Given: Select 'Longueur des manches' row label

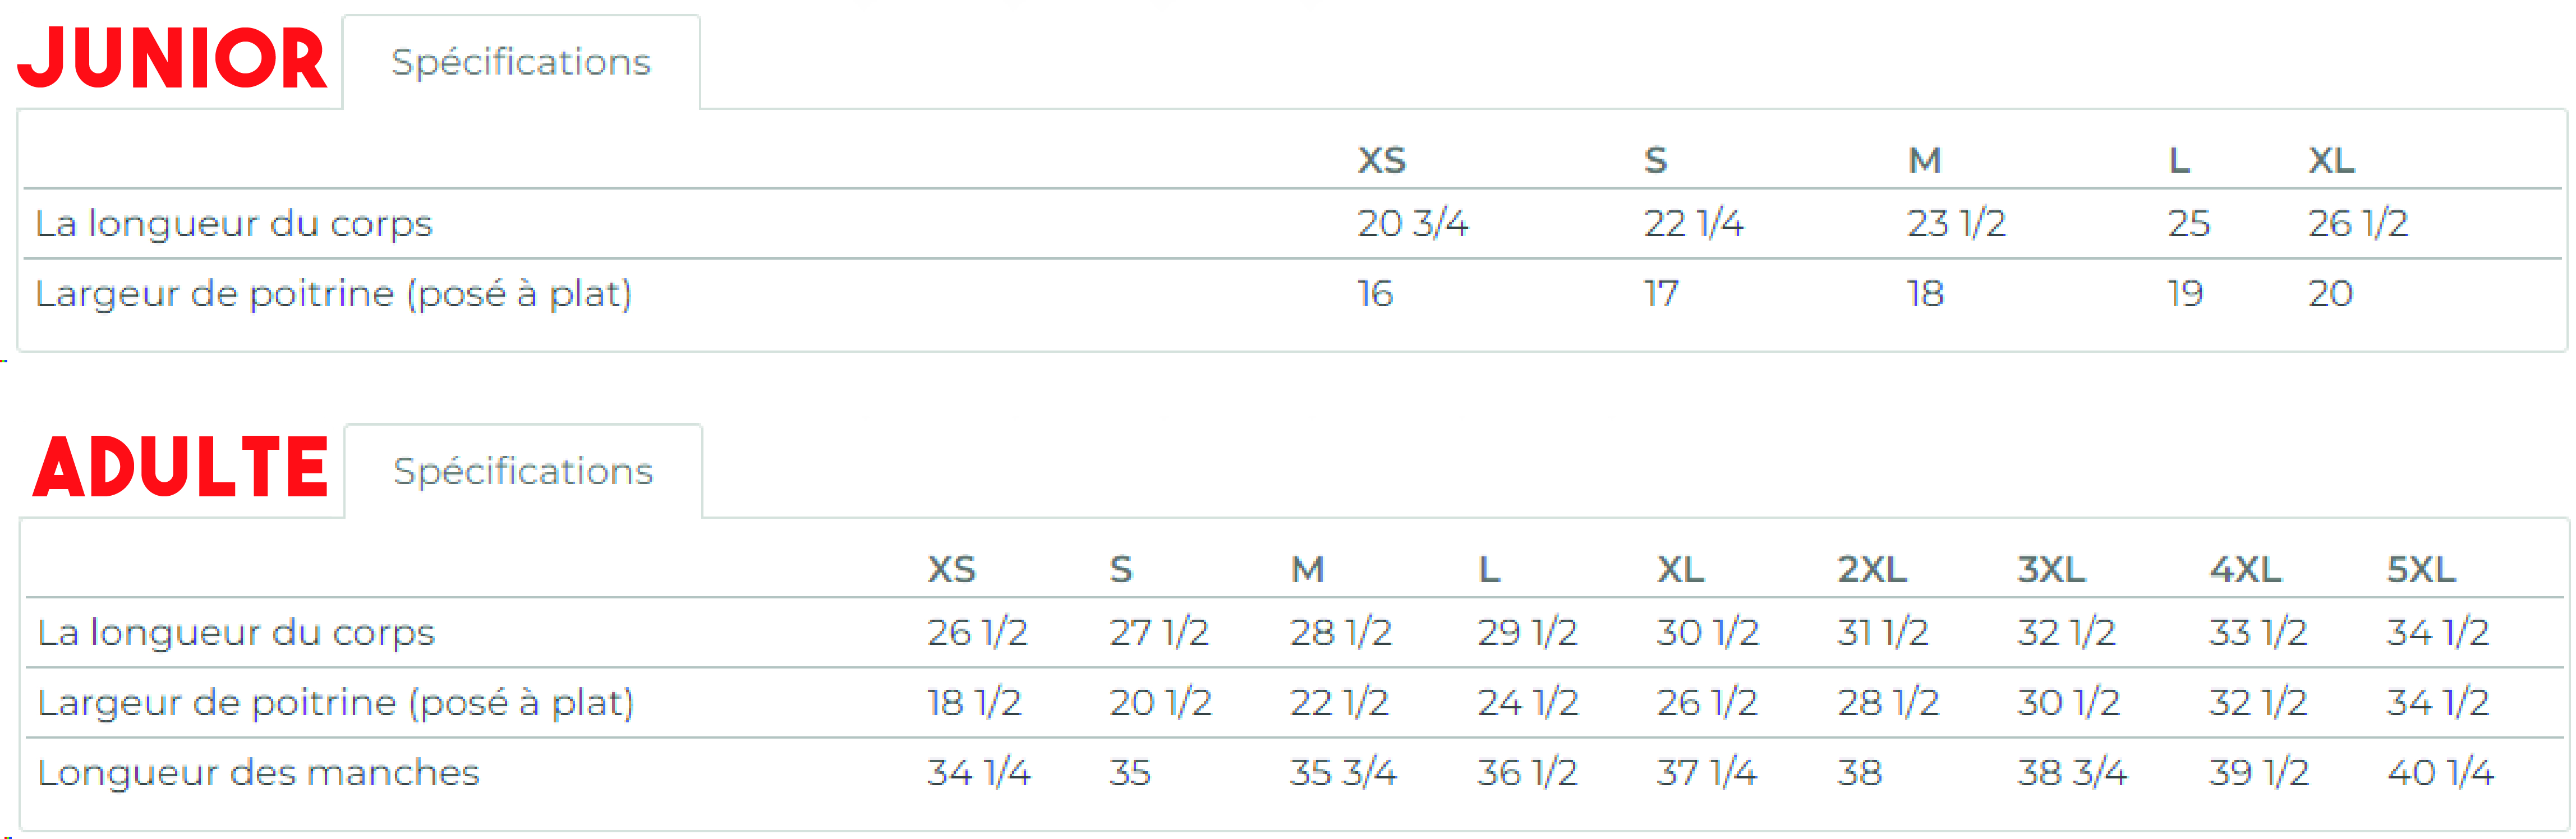Looking at the screenshot, I should [x=258, y=773].
